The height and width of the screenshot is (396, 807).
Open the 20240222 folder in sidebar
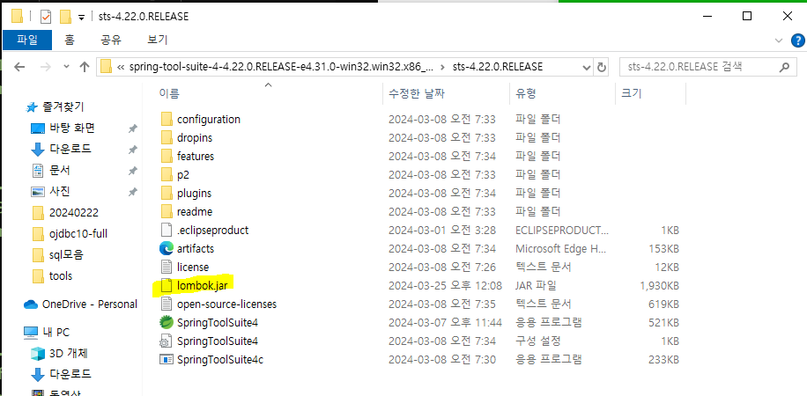pyautogui.click(x=65, y=212)
